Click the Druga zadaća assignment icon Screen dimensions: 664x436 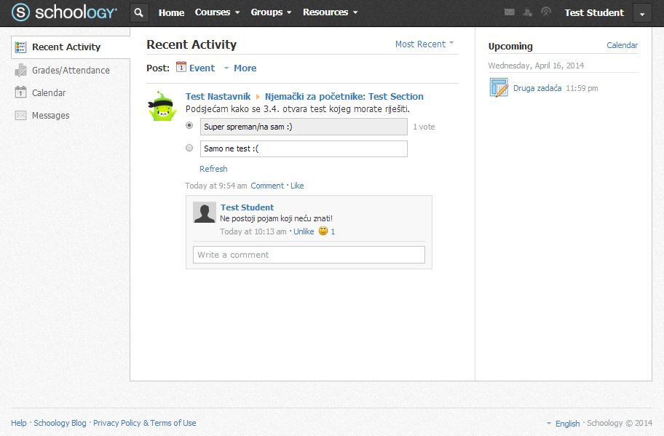(x=499, y=88)
